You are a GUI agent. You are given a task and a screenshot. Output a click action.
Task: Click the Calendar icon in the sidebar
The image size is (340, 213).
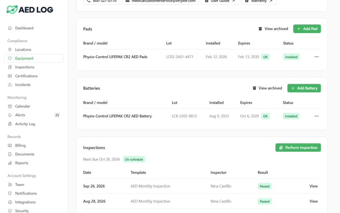pyautogui.click(x=10, y=106)
